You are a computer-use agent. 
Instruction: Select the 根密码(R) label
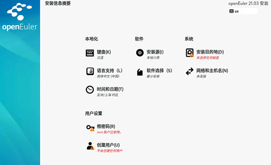tap(106, 126)
